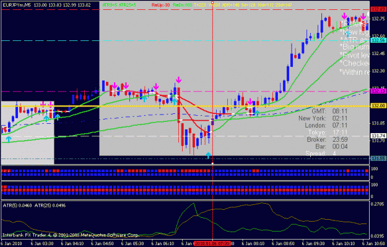Click the magenta 132.13 price label
387x247 pixels.
pyautogui.click(x=378, y=91)
